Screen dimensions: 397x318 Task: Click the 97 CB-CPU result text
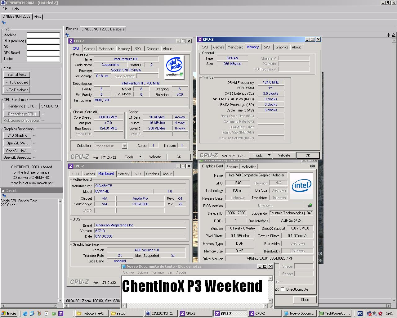(50, 106)
